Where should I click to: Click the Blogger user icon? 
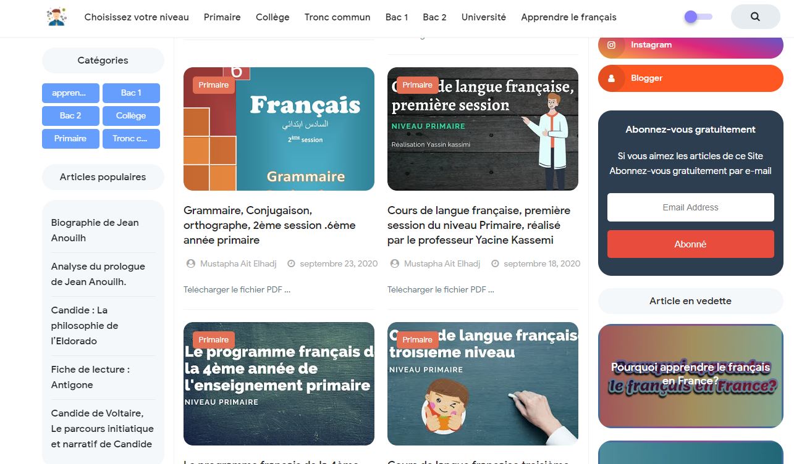611,78
